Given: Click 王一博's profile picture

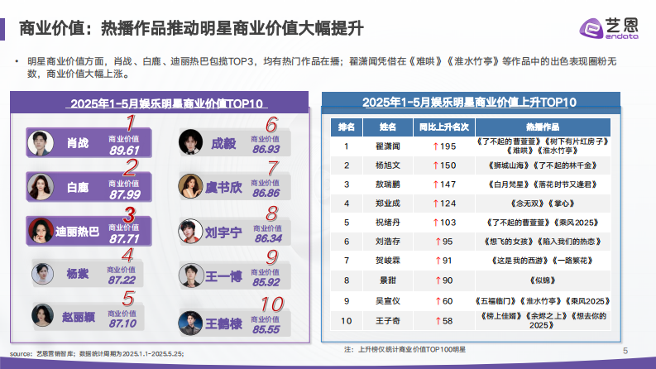Looking at the screenshot, I should [x=192, y=276].
